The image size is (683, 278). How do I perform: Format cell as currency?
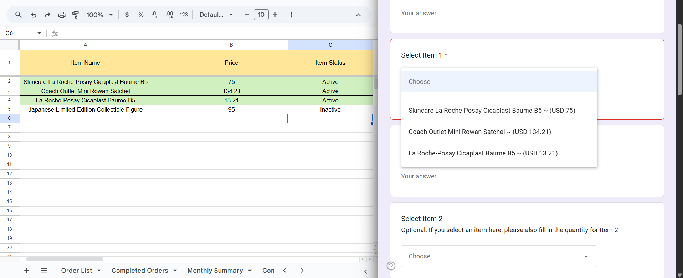point(127,15)
